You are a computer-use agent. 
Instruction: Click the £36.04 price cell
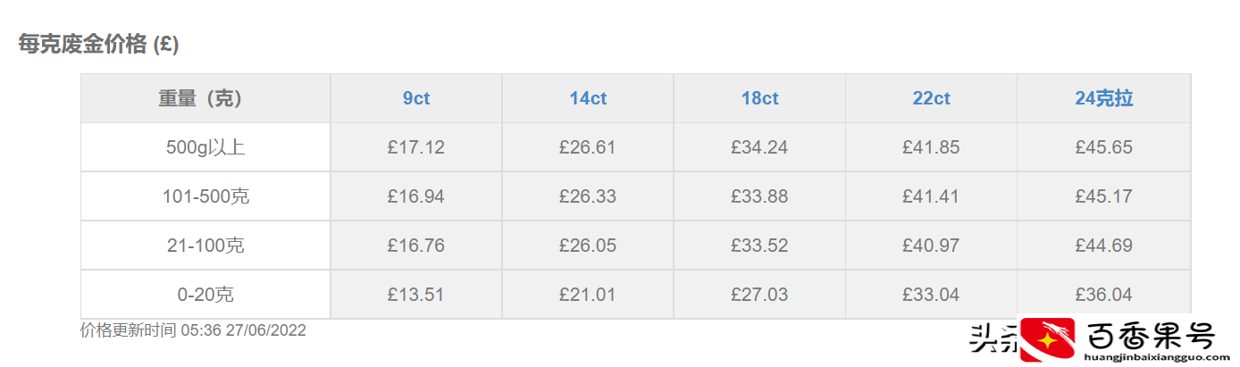click(x=1103, y=295)
